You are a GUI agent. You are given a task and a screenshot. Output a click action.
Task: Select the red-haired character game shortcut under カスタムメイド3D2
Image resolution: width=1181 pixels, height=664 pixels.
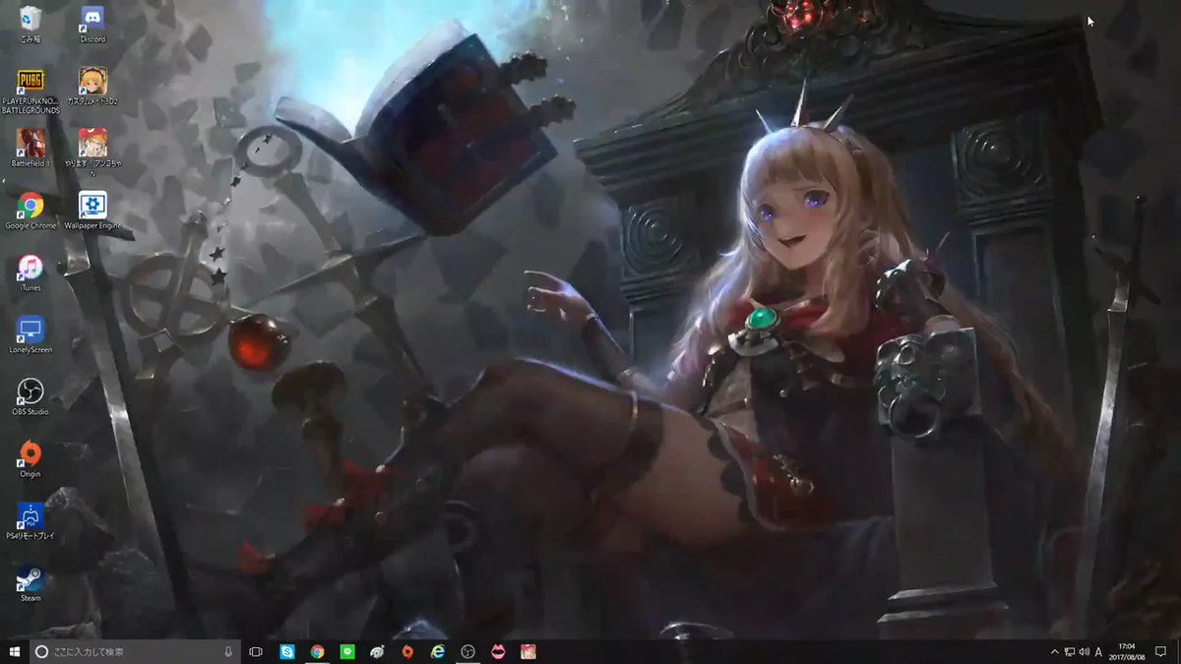coord(93,152)
